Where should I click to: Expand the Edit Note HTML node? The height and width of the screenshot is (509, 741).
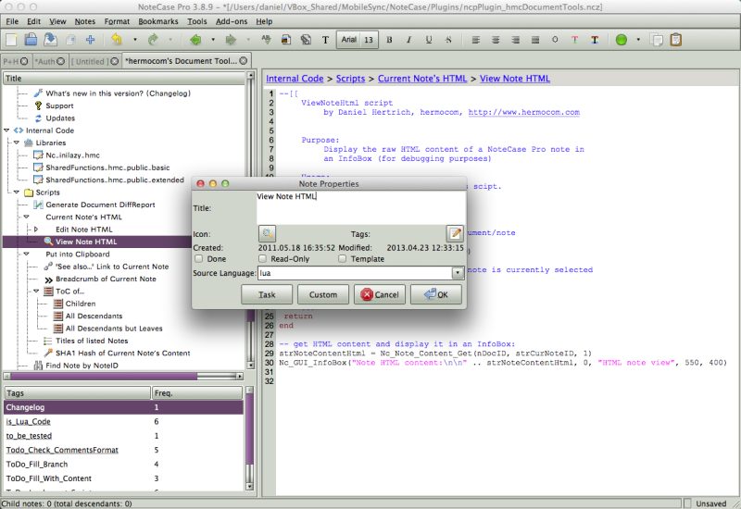coord(36,229)
